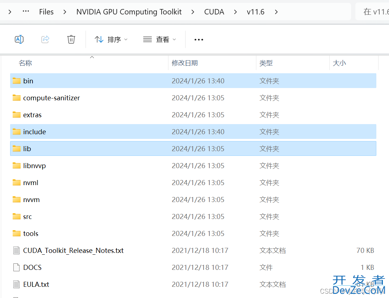
Task: Click the CUDA_Toolkit_Release_Notes.txt file name
Action: 73,250
